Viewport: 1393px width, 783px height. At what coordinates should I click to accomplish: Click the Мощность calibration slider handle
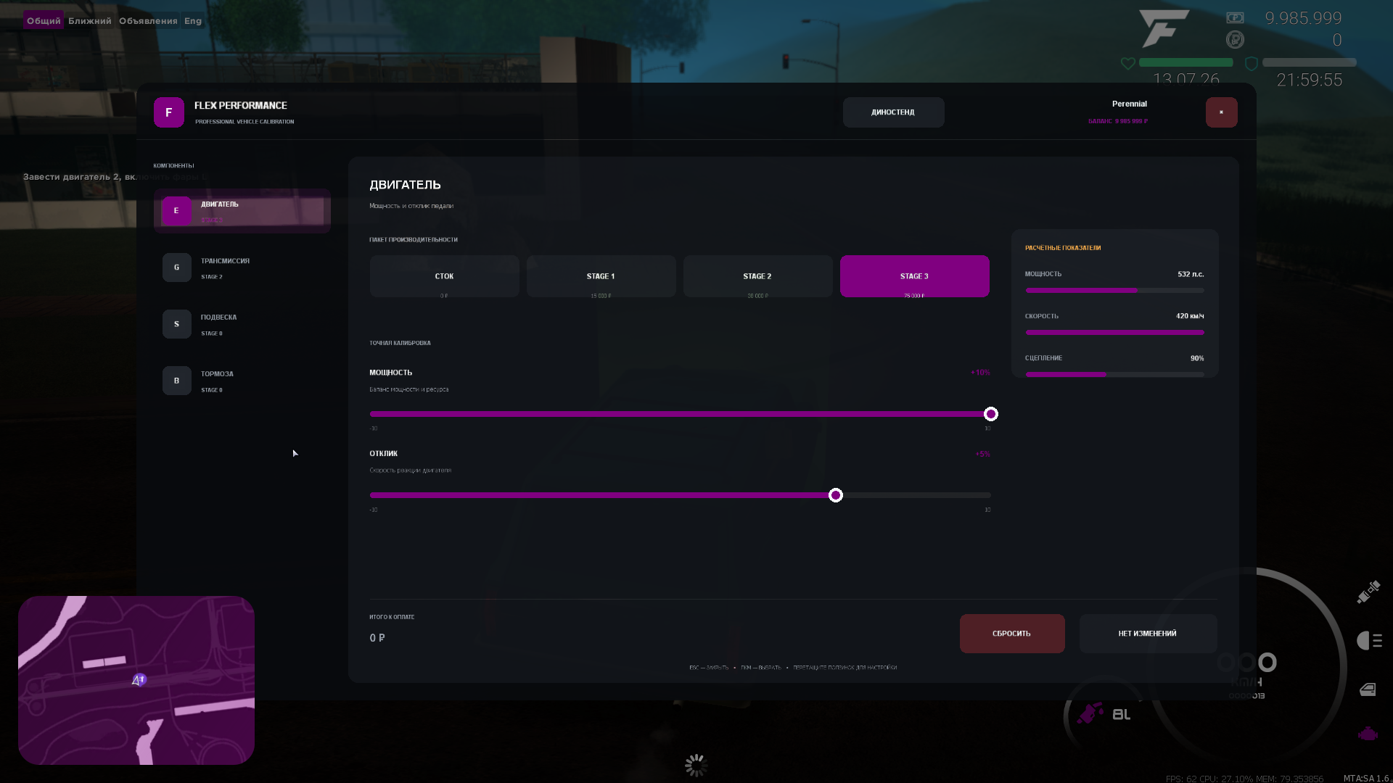[991, 414]
